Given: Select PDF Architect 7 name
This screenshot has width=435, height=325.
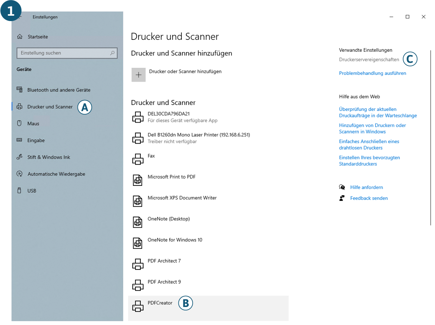Looking at the screenshot, I should [164, 261].
